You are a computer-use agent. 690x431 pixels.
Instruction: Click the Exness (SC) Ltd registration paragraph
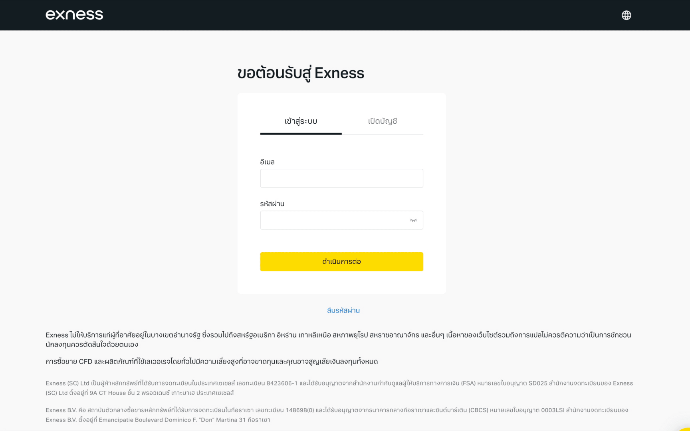pyautogui.click(x=339, y=388)
